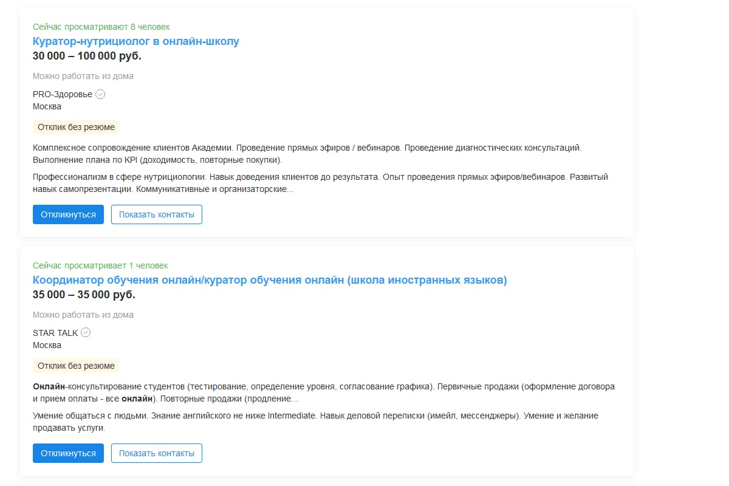
Task: Select the Отклик без резюме label on second vacancy
Action: pos(75,365)
